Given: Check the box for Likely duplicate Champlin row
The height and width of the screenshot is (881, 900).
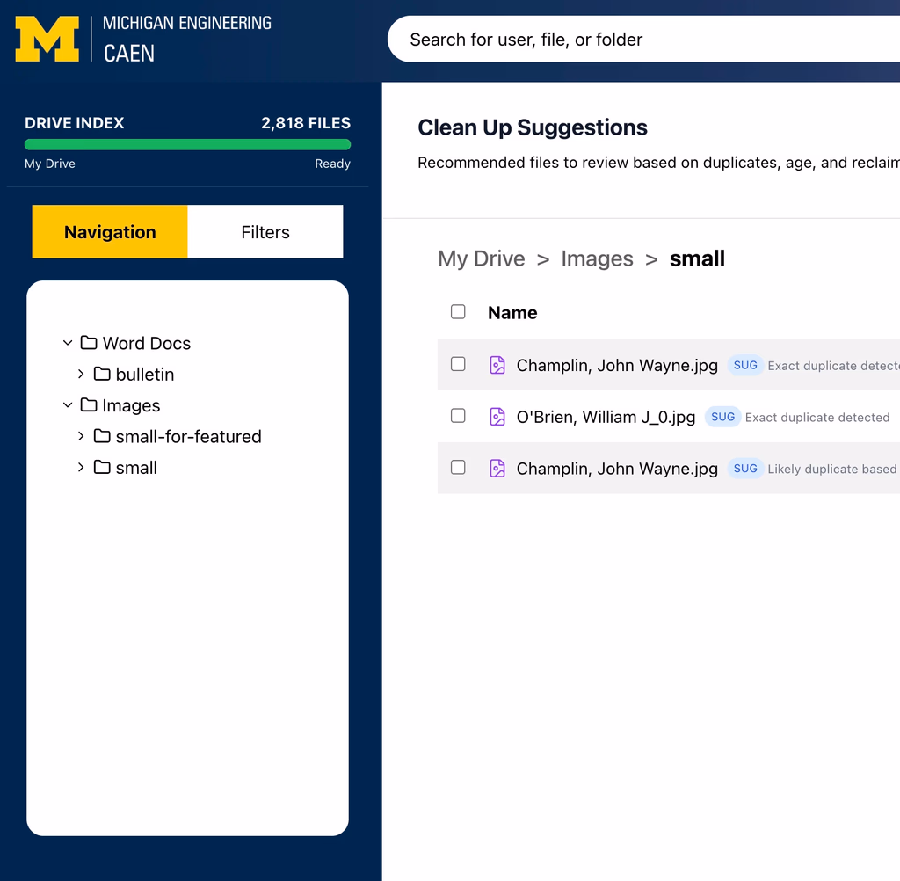Looking at the screenshot, I should [458, 467].
